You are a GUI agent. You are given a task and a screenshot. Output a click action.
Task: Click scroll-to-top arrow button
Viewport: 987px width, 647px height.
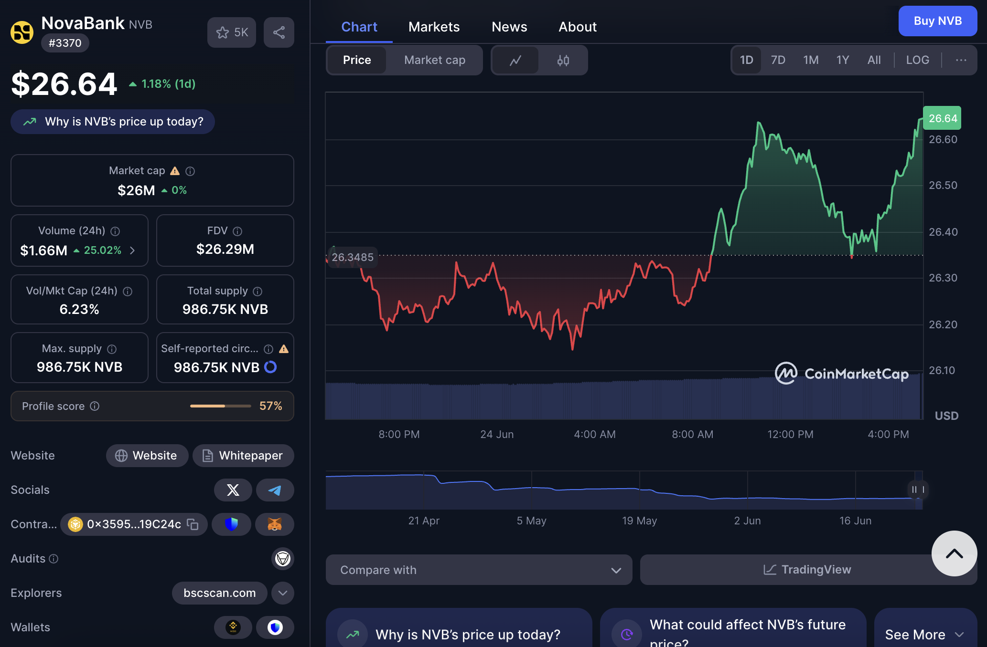pyautogui.click(x=955, y=553)
